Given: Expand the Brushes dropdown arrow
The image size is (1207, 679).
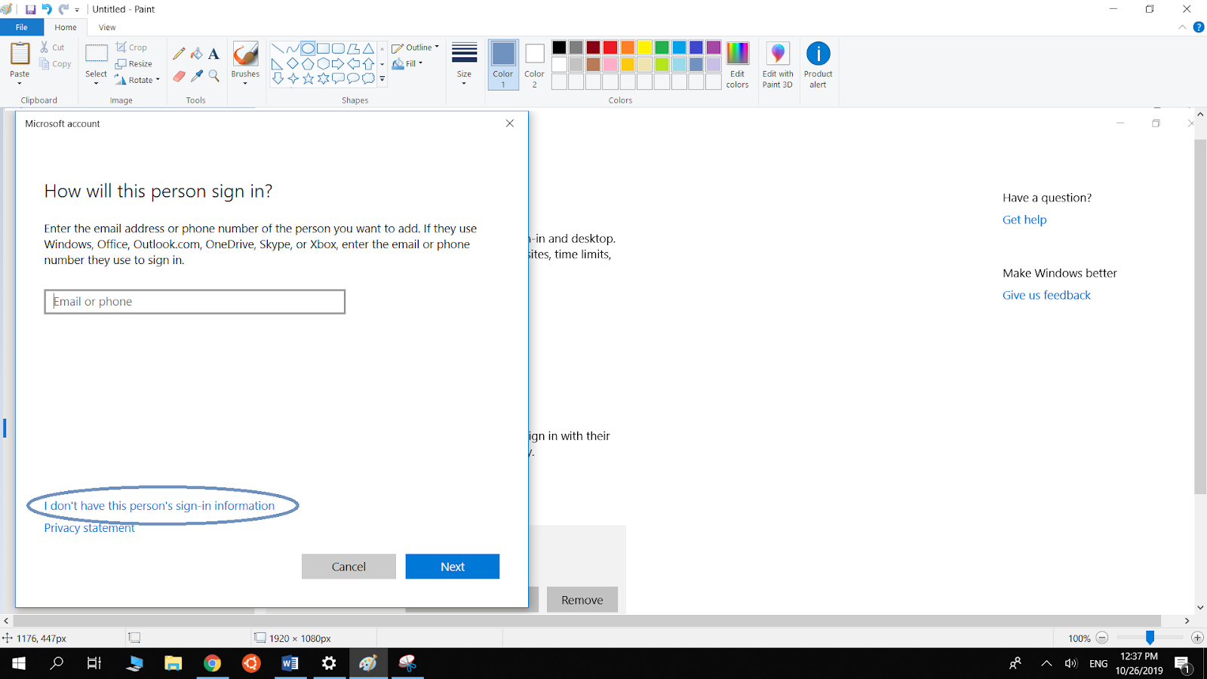Looking at the screenshot, I should pyautogui.click(x=245, y=83).
